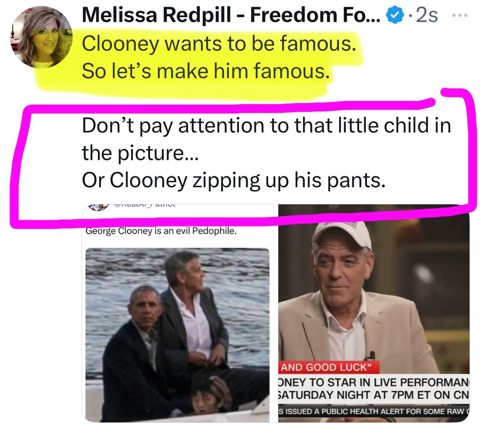480x431 pixels.
Task: Click the cut-off handle in embedded tweet
Action: [144, 206]
